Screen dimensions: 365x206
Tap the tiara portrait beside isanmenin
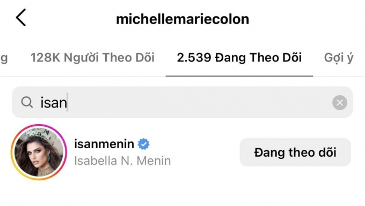39,152
